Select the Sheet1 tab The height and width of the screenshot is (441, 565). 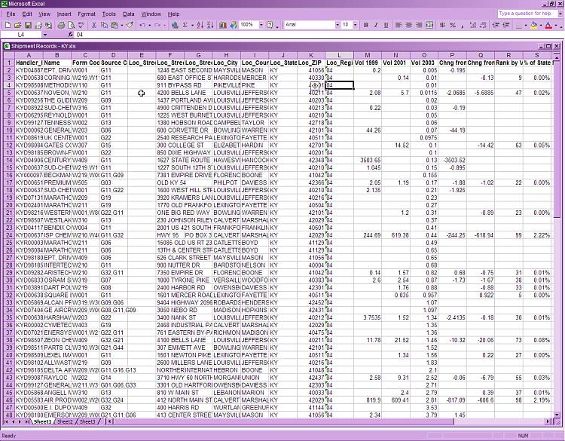42,421
